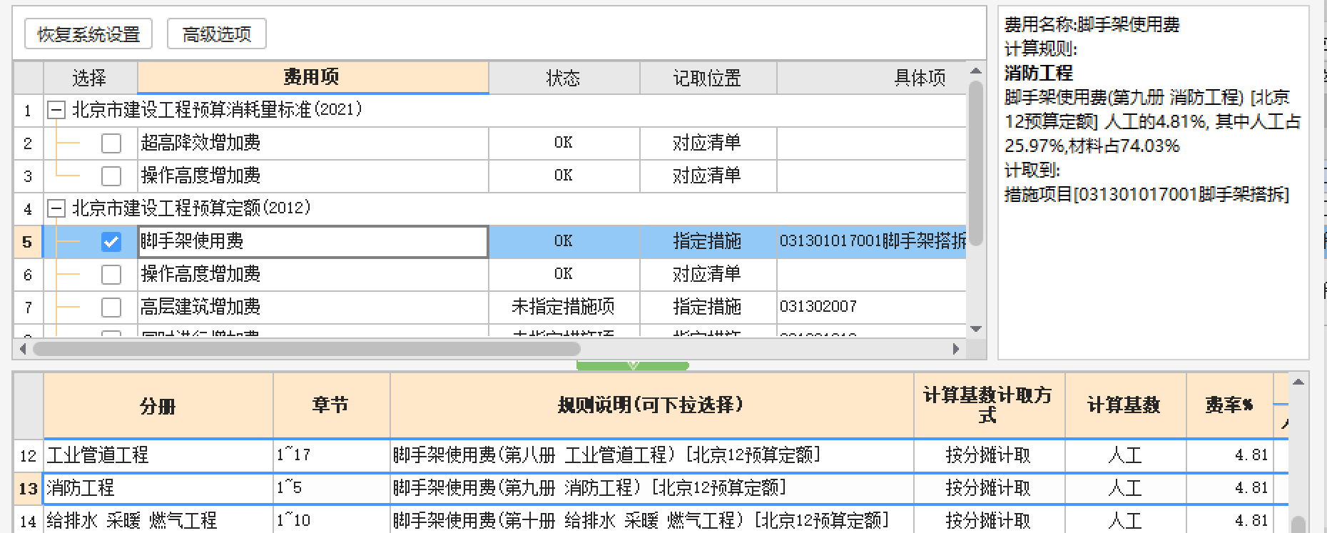Click the 状态 column header
The image size is (1327, 533).
[x=564, y=77]
